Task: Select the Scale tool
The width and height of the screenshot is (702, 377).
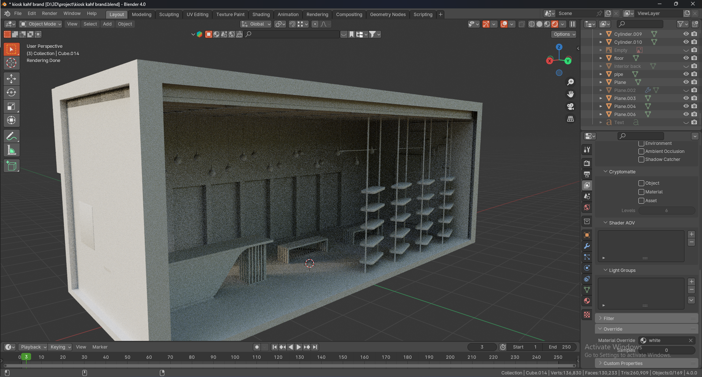Action: pyautogui.click(x=11, y=106)
